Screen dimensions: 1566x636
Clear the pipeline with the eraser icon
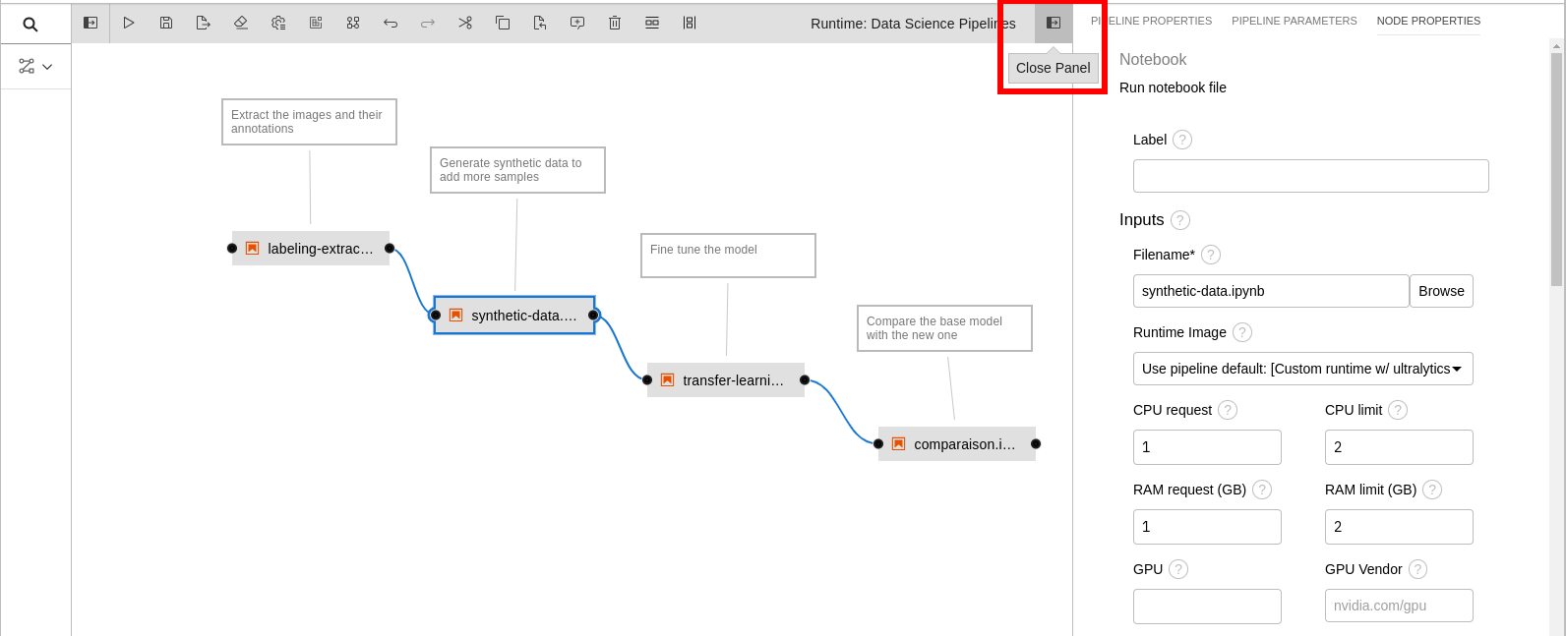coord(241,23)
